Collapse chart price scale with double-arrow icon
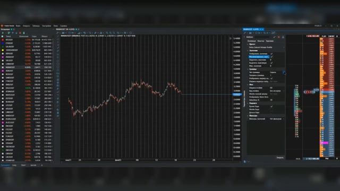This screenshot has width=340, height=191. 230,38
